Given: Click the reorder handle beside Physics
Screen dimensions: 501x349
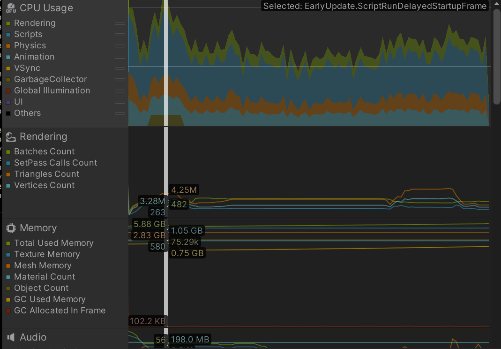Looking at the screenshot, I should coord(120,46).
